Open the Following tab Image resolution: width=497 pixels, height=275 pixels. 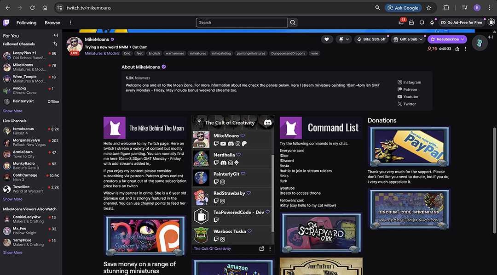tap(26, 22)
